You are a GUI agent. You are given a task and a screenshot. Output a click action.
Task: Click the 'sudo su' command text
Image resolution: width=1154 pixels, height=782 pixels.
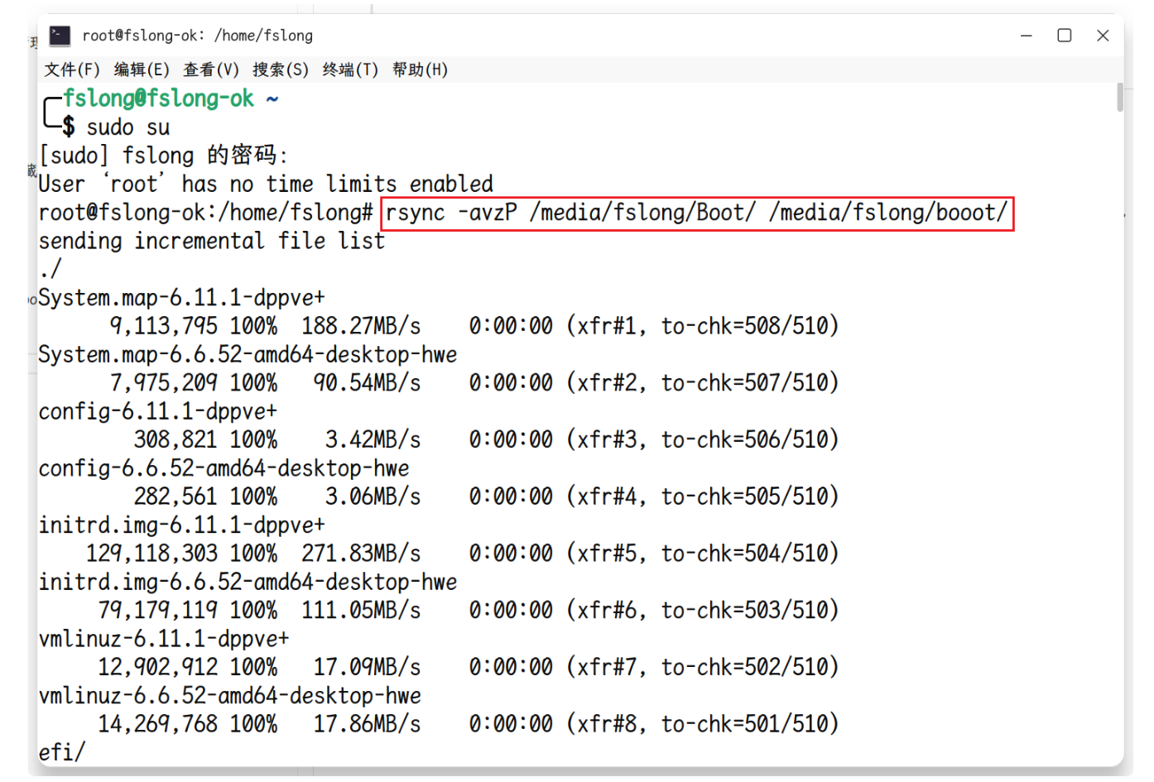[x=128, y=127]
